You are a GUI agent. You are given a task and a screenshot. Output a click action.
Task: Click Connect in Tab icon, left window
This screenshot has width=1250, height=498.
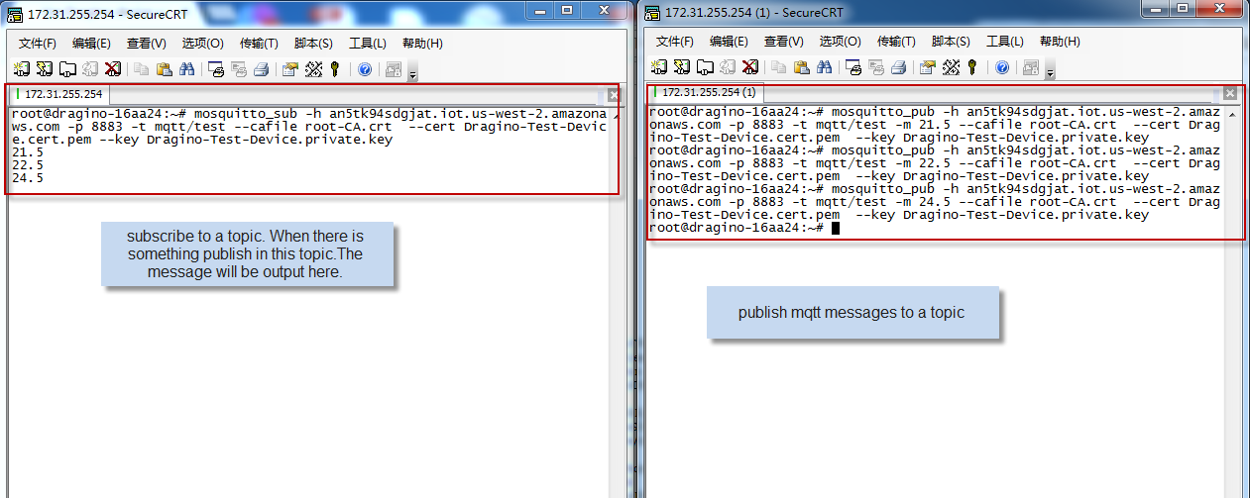67,68
